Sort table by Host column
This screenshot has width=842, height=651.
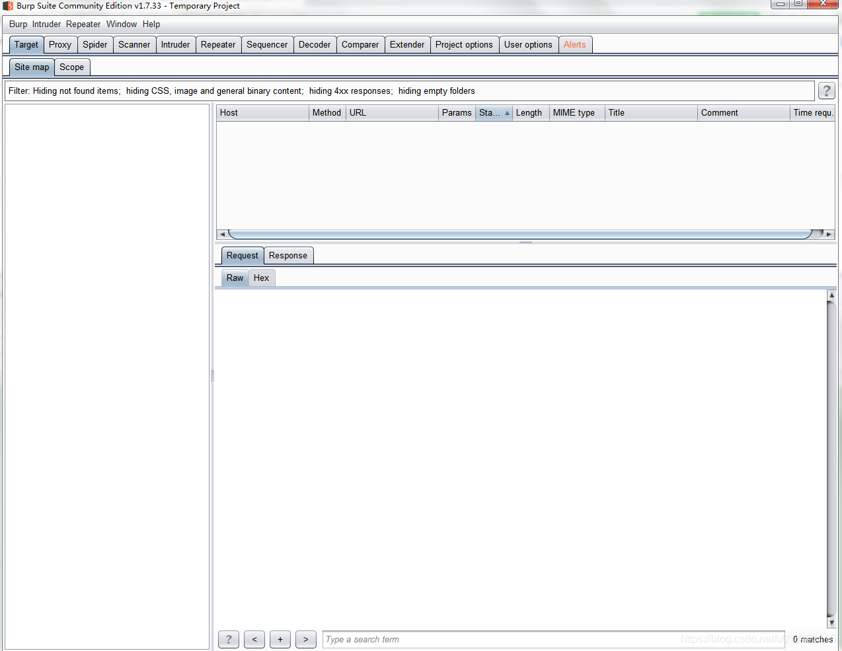pyautogui.click(x=262, y=113)
